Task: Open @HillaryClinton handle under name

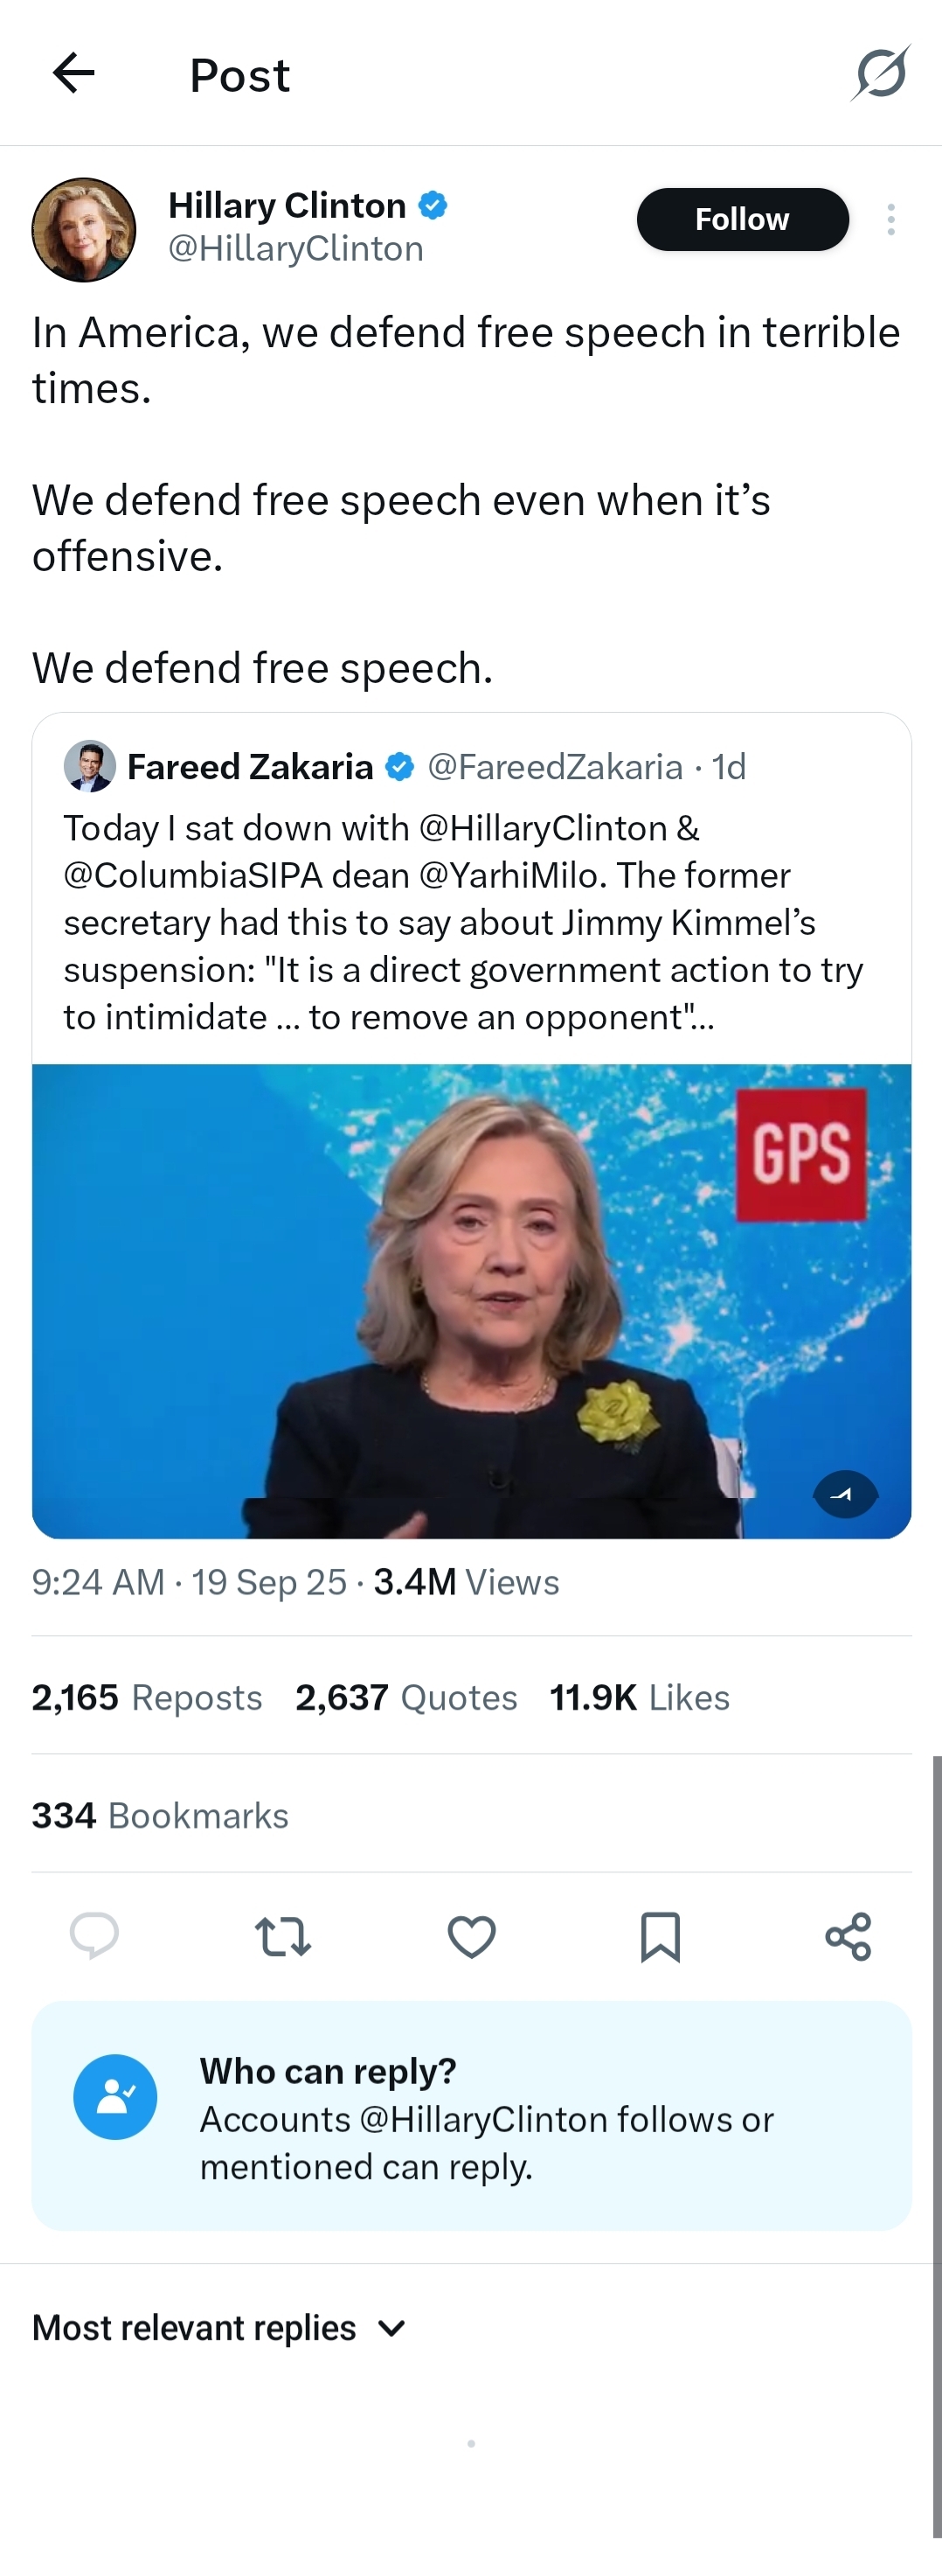Action: (x=295, y=249)
